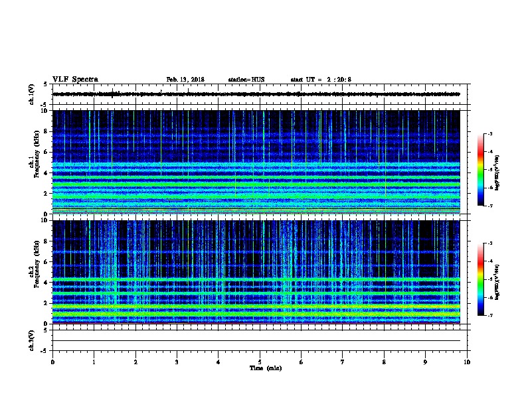This screenshot has height=406, width=526.
Task: Click the date "Feb. 13, 2018"
Action: tap(185, 80)
